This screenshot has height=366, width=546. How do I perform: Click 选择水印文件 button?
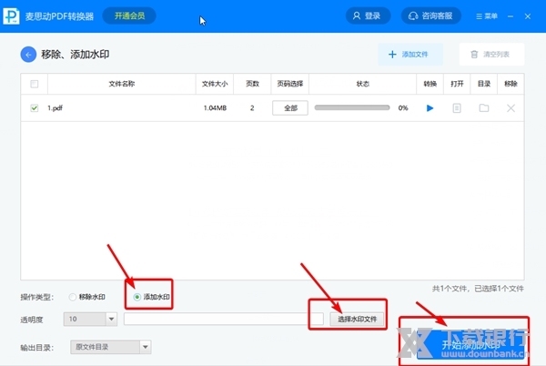357,319
